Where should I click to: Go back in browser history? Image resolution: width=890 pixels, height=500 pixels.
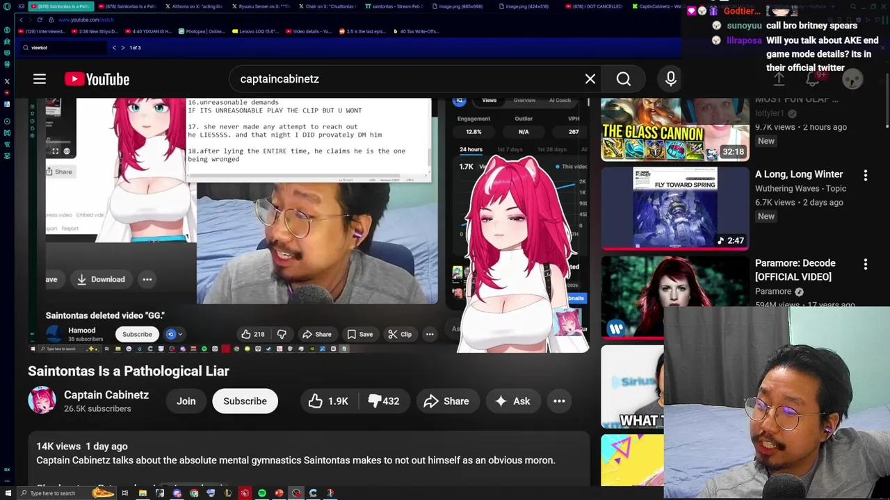coord(22,19)
